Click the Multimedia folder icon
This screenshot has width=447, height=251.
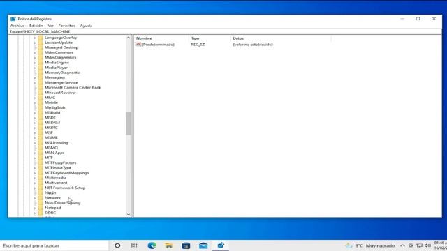[x=41, y=178]
